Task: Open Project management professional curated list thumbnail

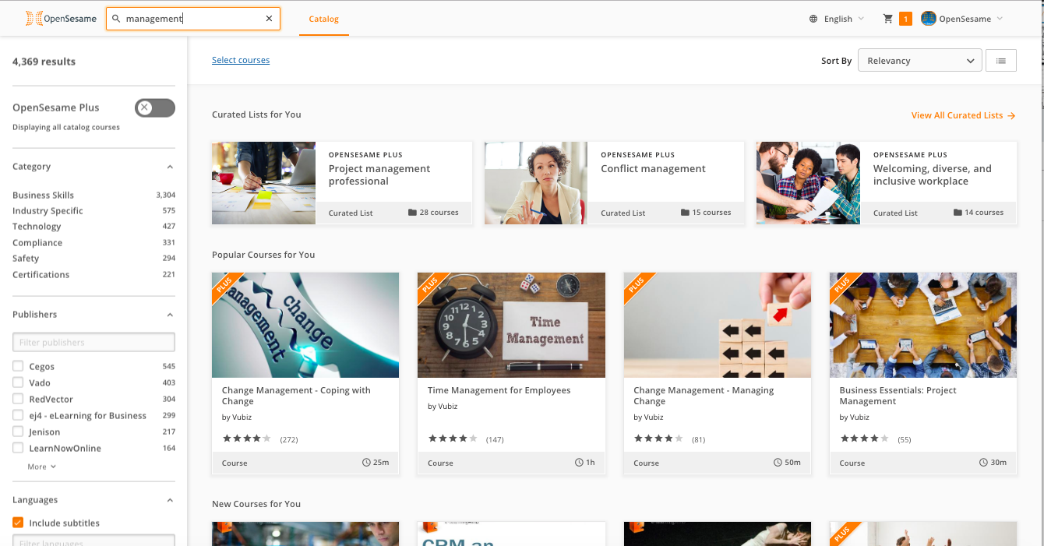Action: click(x=263, y=183)
